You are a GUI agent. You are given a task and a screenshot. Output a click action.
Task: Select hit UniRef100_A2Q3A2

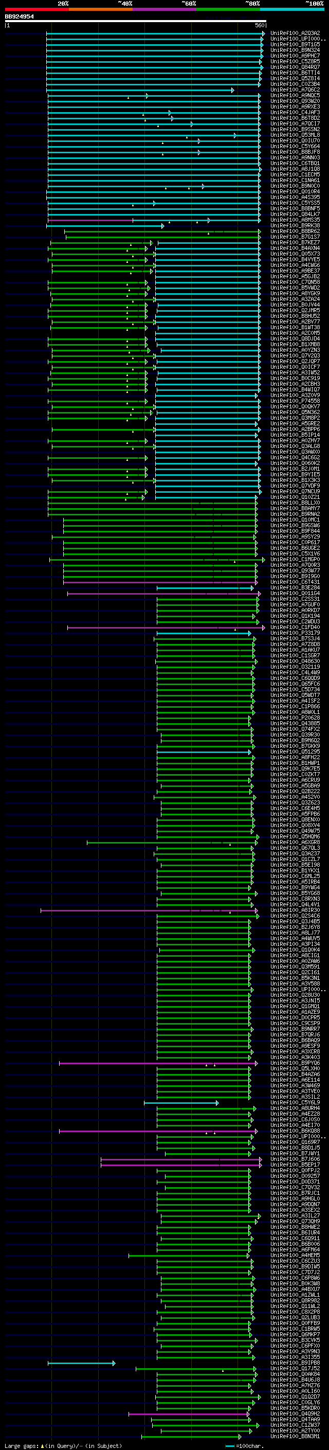pos(295,33)
